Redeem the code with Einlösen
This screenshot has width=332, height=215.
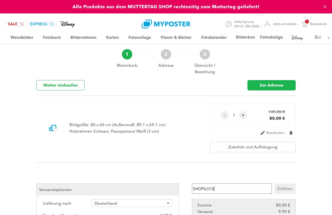pos(285,189)
